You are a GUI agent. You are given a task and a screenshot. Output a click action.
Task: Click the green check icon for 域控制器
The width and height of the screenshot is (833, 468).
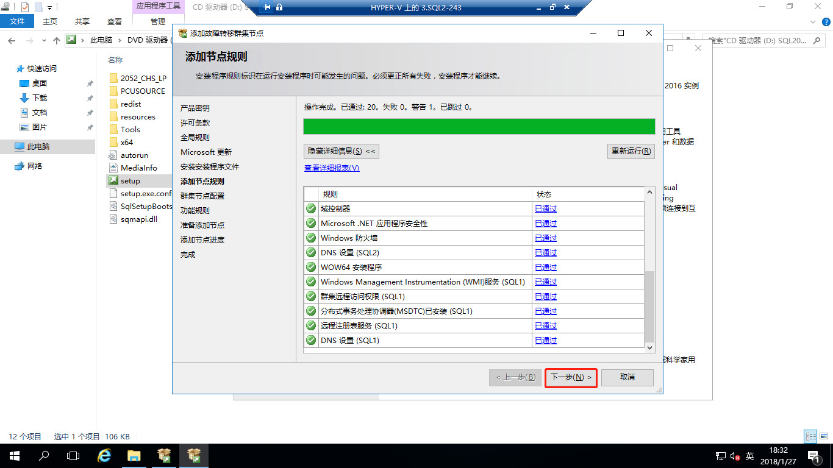click(311, 208)
